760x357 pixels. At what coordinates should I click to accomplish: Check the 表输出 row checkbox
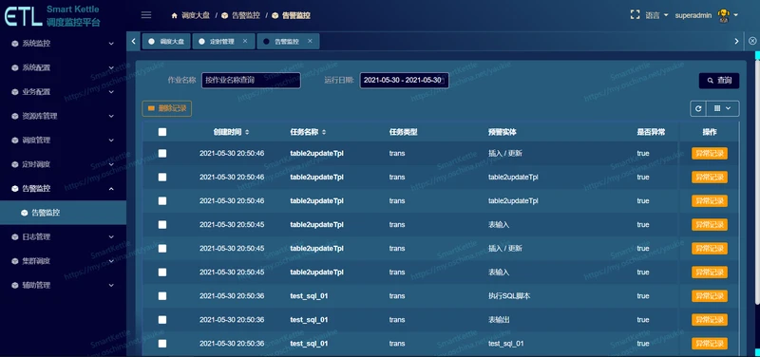tap(162, 320)
